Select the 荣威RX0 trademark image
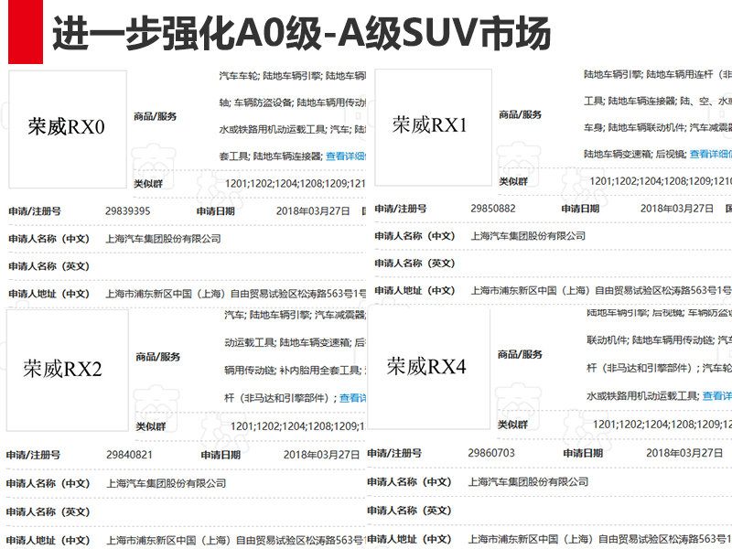This screenshot has width=732, height=549. click(x=68, y=129)
